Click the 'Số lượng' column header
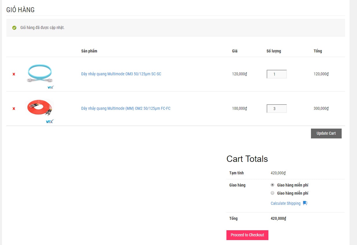357x245 pixels. click(x=274, y=51)
